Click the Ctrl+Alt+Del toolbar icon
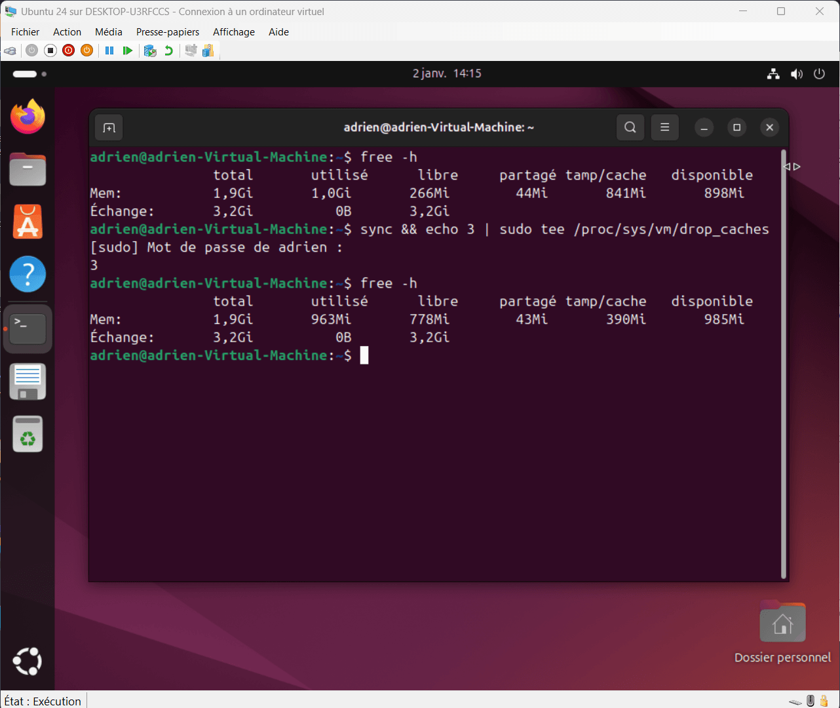 pos(10,50)
